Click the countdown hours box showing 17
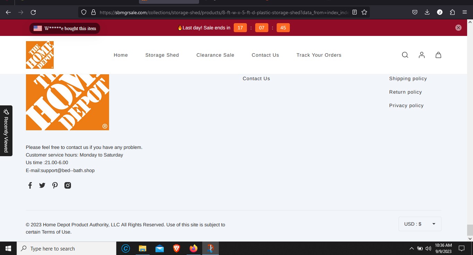Viewport: 473px width, 255px height. pyautogui.click(x=240, y=28)
